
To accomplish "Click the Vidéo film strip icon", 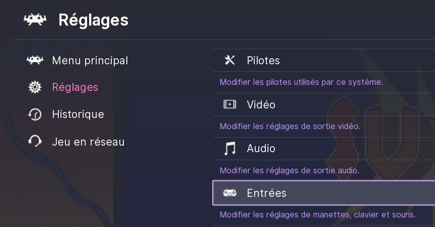I will pyautogui.click(x=230, y=104).
